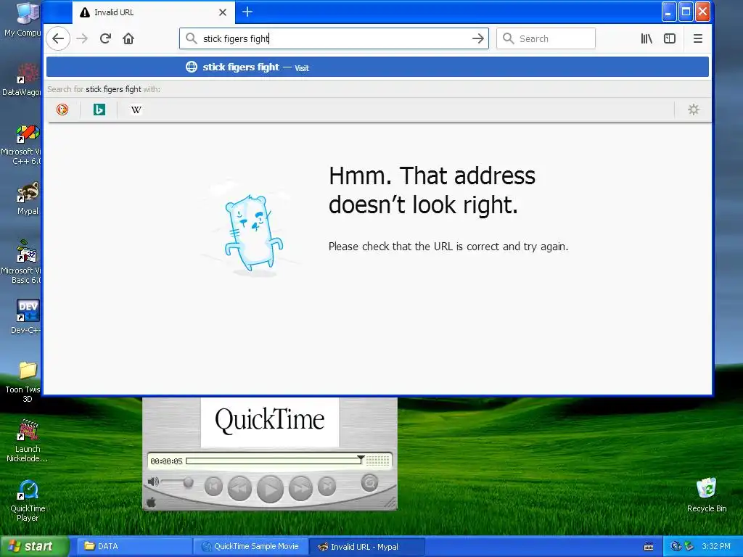Screen dimensions: 743x557
Task: Maximize the Mypal browser window
Action: coord(686,12)
